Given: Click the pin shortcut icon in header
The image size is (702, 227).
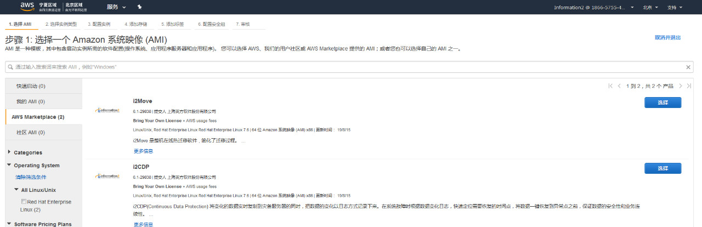Looking at the screenshot, I should coord(139,7).
